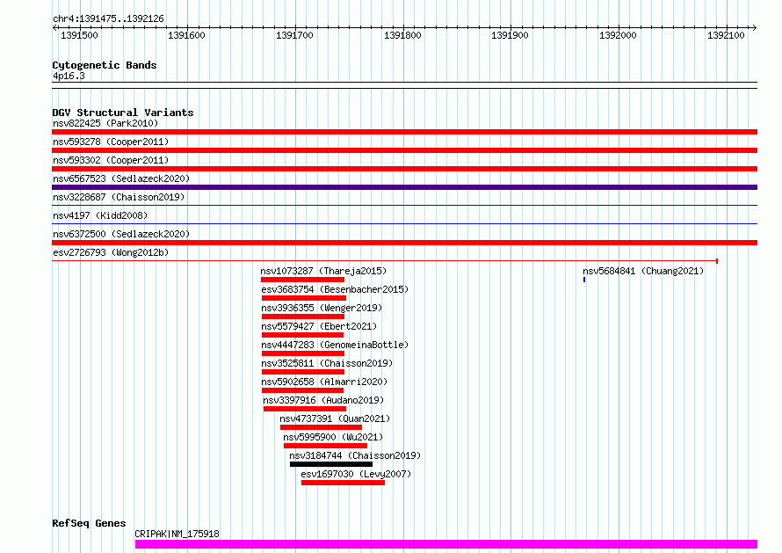This screenshot has height=553, width=782.
Task: Select red bar under nsv4737391 (Quan2021)
Action: (x=322, y=427)
